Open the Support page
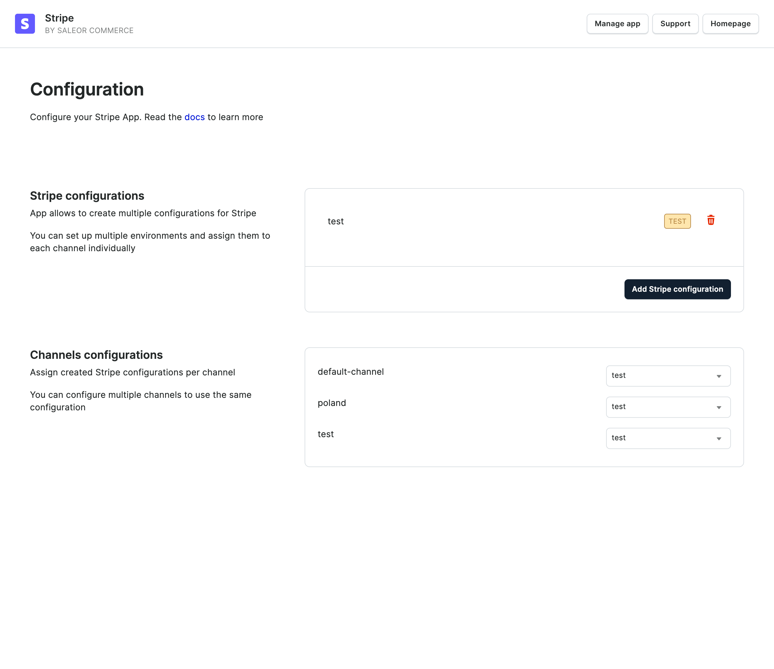Image resolution: width=774 pixels, height=669 pixels. pyautogui.click(x=675, y=23)
